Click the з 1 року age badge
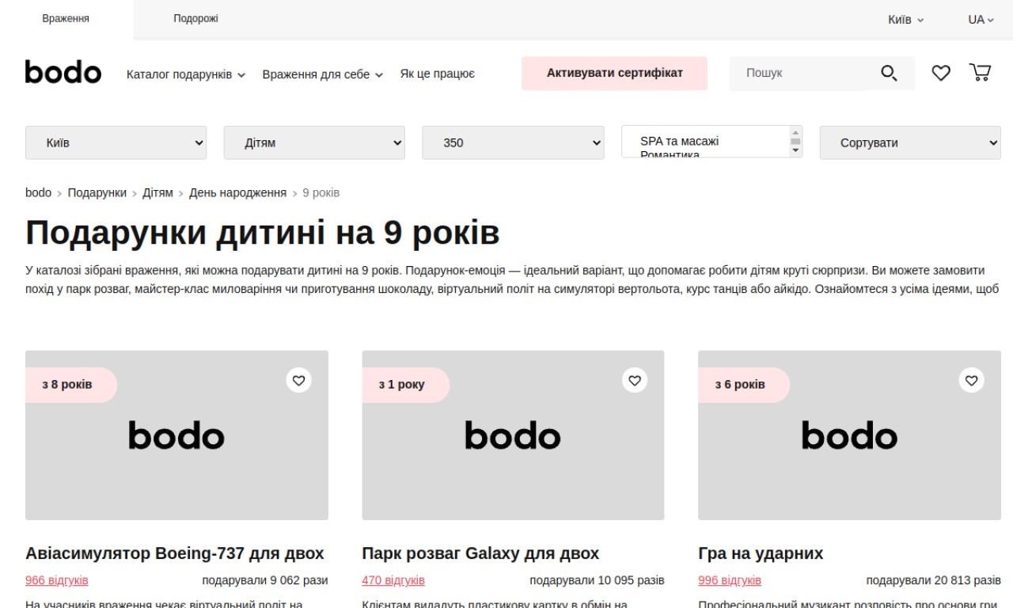Viewport: 1013px width, 608px height. point(405,385)
